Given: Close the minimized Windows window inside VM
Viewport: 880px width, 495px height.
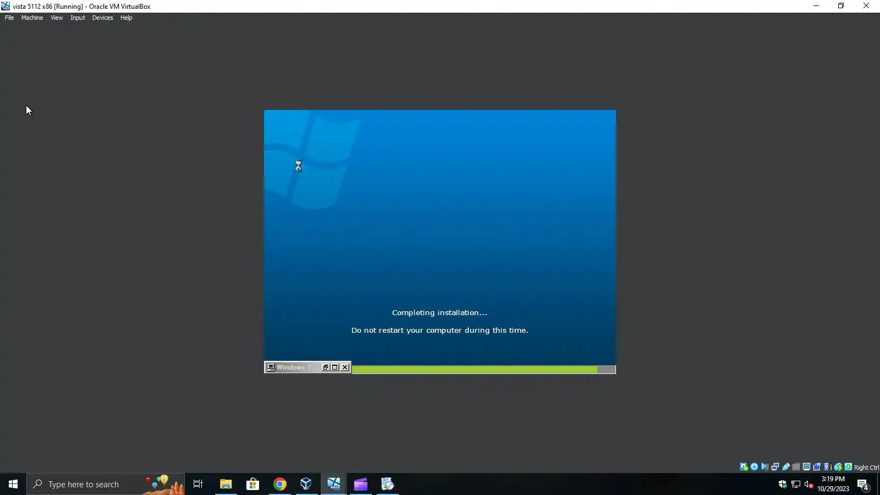Looking at the screenshot, I should pyautogui.click(x=345, y=367).
